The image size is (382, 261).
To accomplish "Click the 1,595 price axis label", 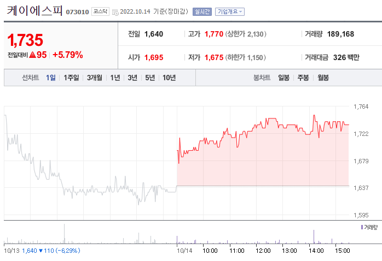I will coord(361,215).
